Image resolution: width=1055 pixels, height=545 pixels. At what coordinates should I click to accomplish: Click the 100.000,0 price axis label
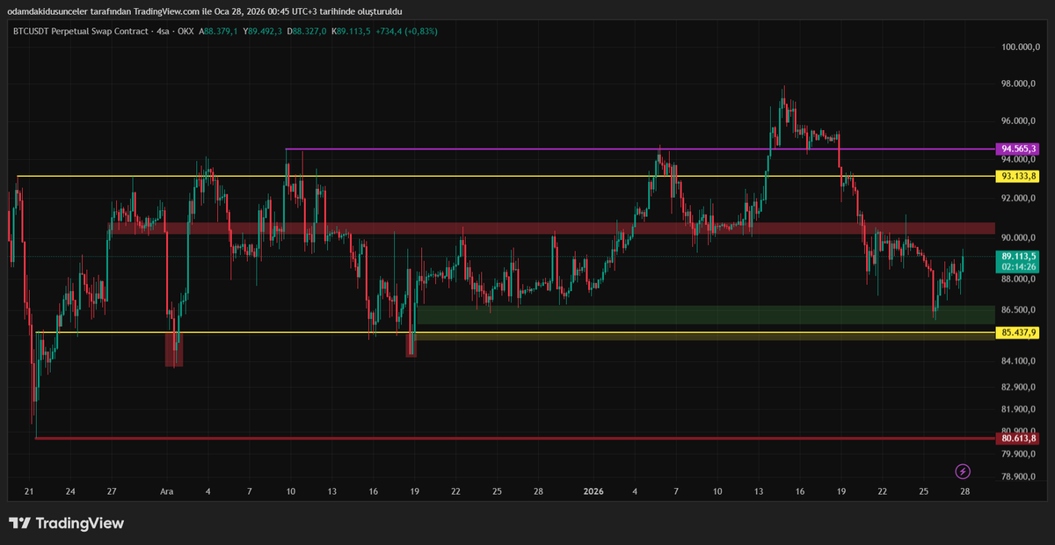coord(1020,47)
